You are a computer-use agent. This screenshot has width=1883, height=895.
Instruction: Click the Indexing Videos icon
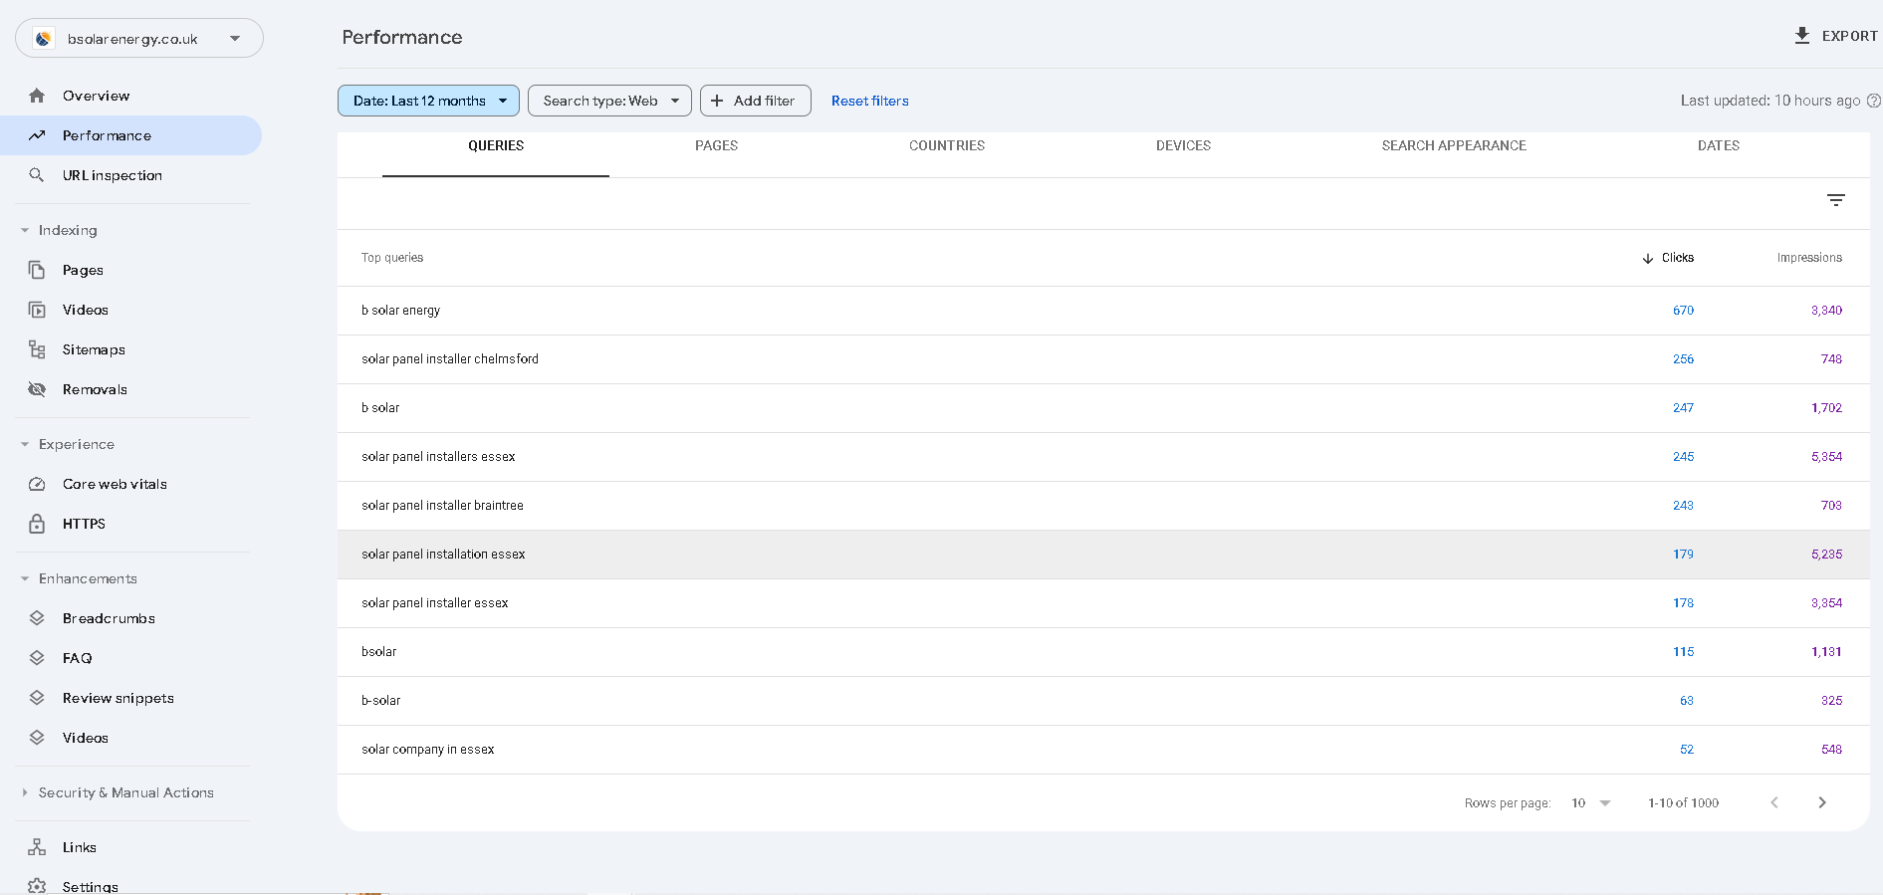click(x=37, y=310)
